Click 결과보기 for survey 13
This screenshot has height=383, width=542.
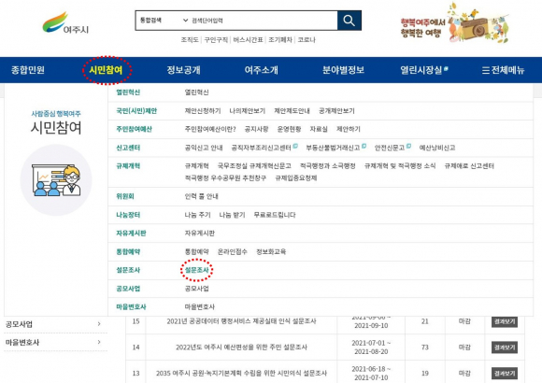pos(505,374)
